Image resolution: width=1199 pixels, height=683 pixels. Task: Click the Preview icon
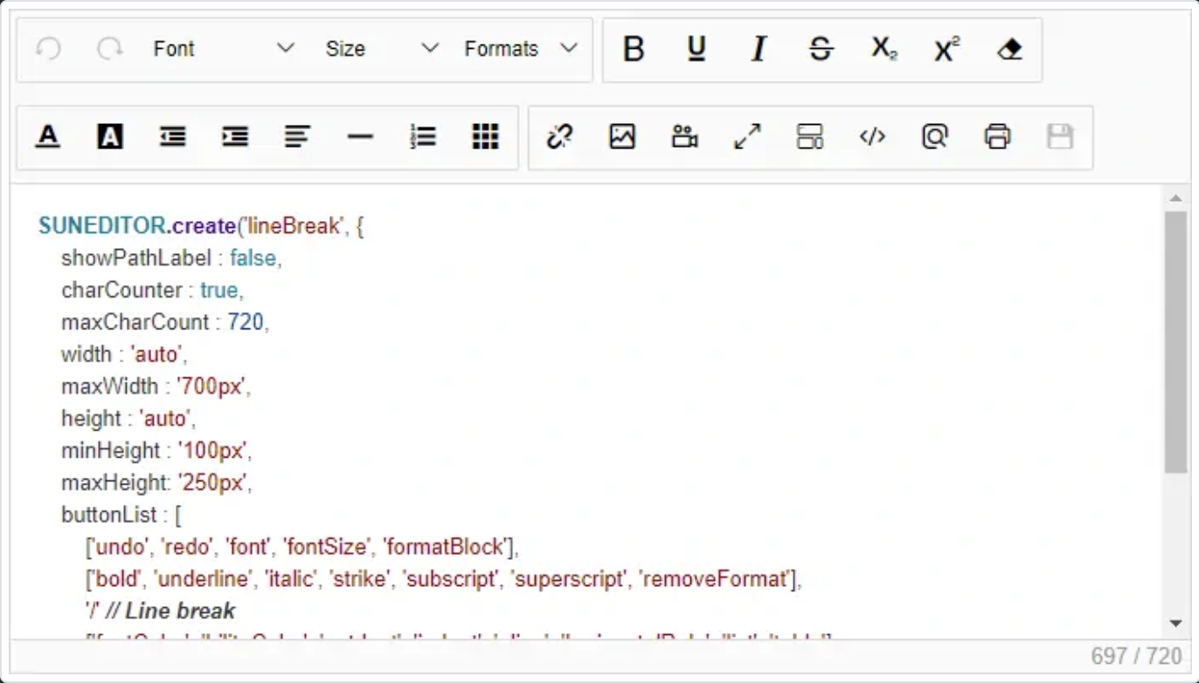[x=935, y=137]
